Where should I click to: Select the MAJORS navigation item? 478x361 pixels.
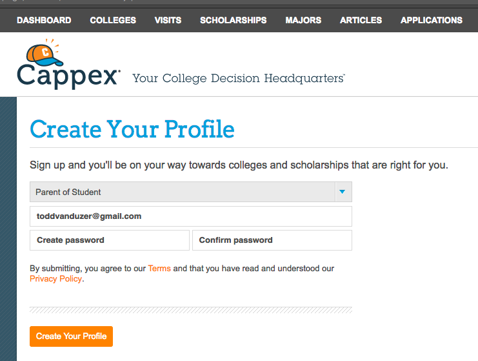tap(303, 20)
